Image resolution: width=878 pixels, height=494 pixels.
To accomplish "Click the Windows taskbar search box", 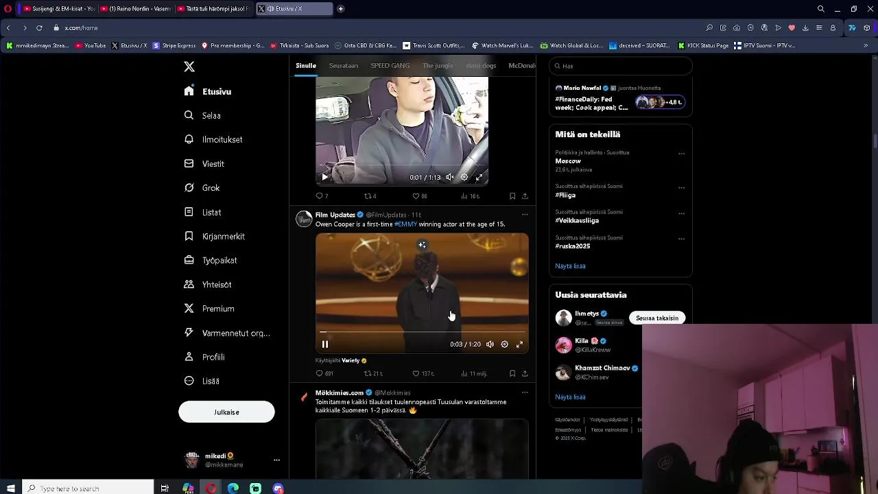I will click(88, 489).
